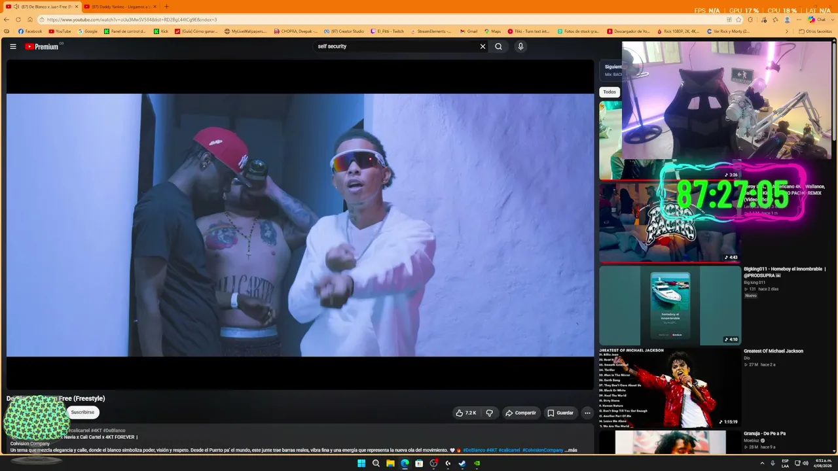Open the "MyLiveWallpapers..." bookmark
Image resolution: width=838 pixels, height=471 pixels.
[x=246, y=31]
